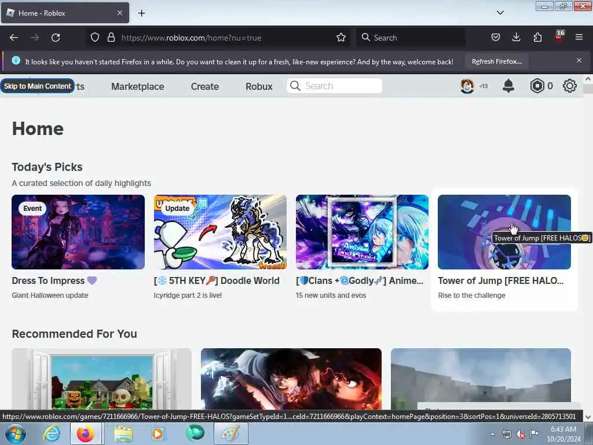This screenshot has height=445, width=593.
Task: Click the Recommended For You heading
Action: click(x=75, y=334)
